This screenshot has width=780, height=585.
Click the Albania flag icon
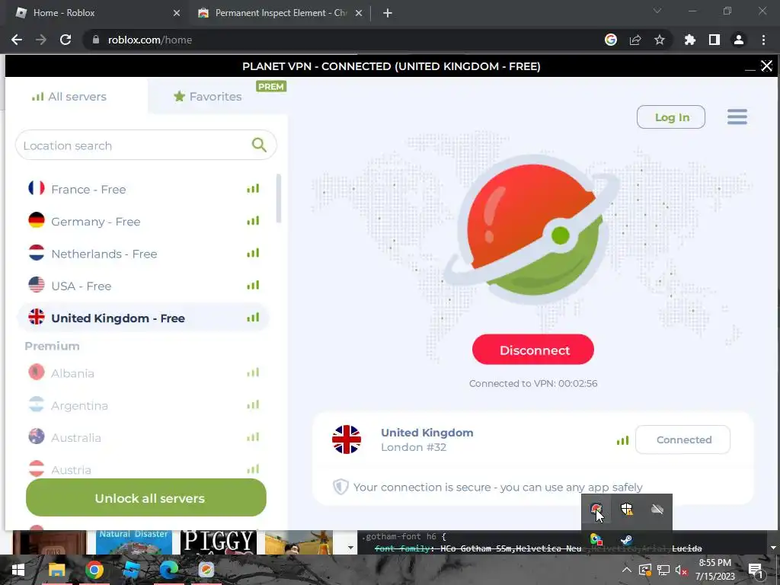(37, 372)
